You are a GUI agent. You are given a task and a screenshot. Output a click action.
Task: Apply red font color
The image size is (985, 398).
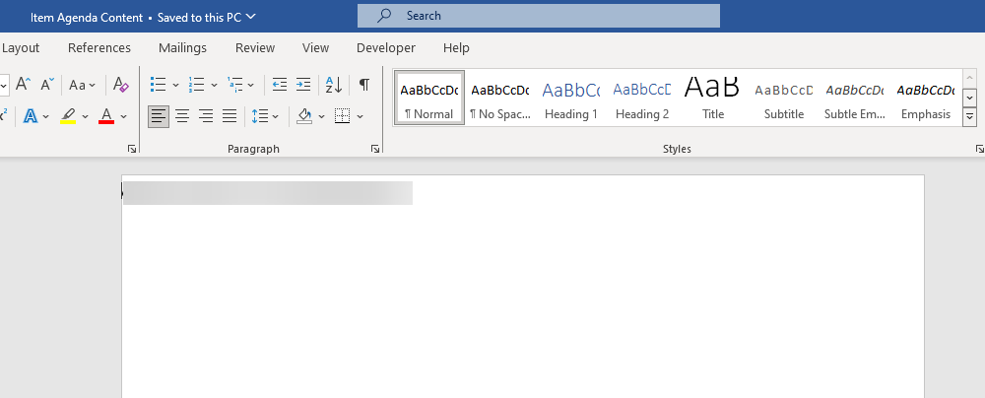coord(106,116)
